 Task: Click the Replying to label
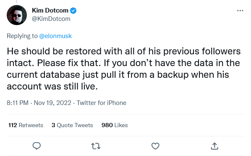22,36
